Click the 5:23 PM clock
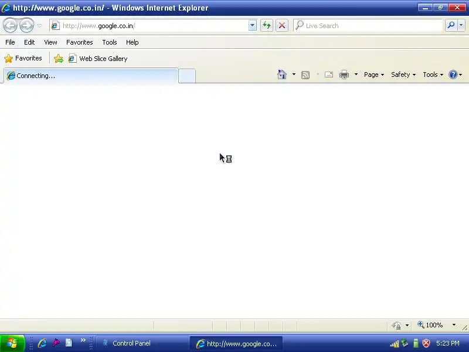This screenshot has height=352, width=469. pos(448,343)
